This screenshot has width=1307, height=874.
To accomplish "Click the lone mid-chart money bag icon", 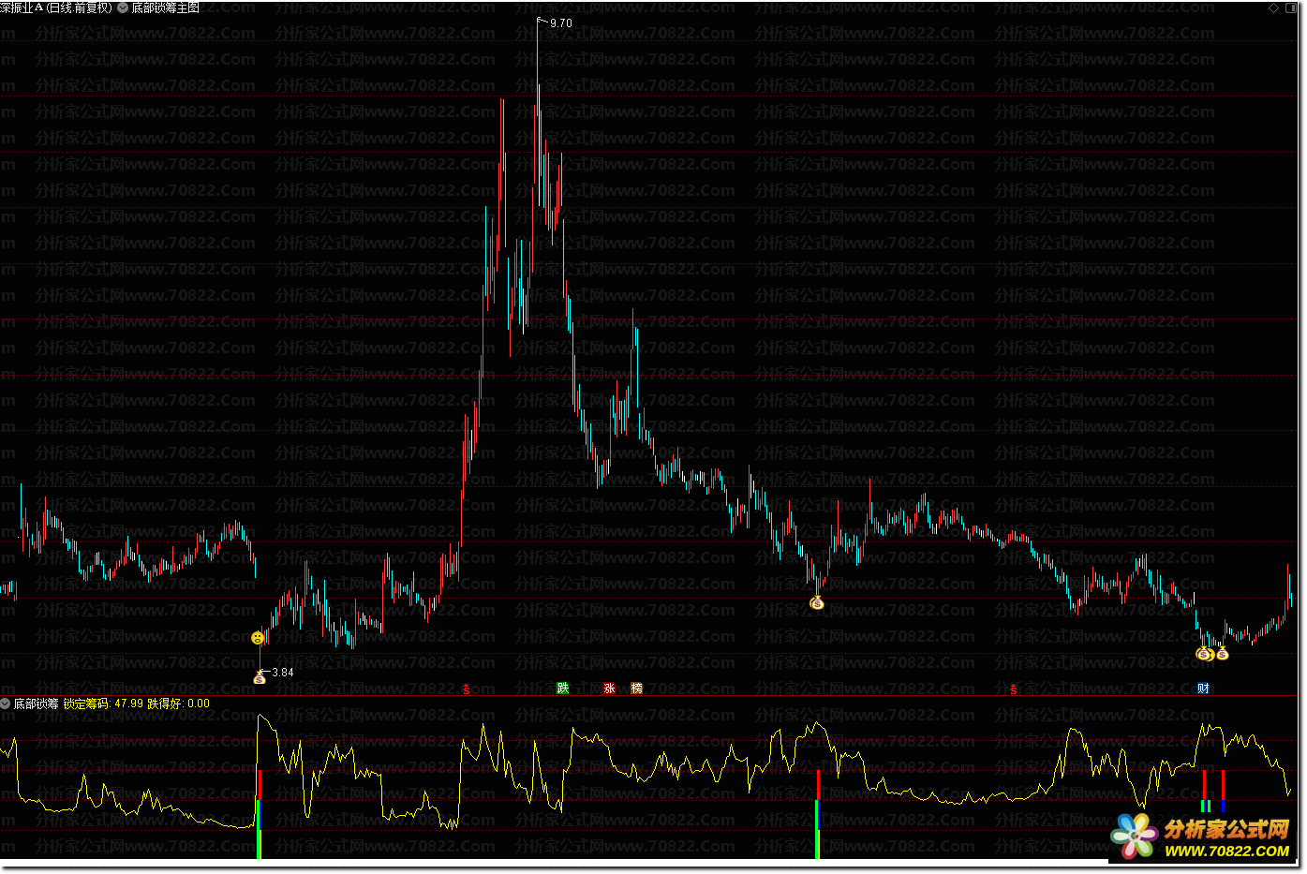I will [x=817, y=603].
